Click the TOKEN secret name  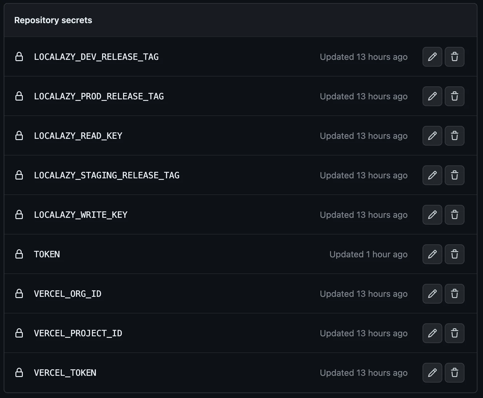coord(47,254)
